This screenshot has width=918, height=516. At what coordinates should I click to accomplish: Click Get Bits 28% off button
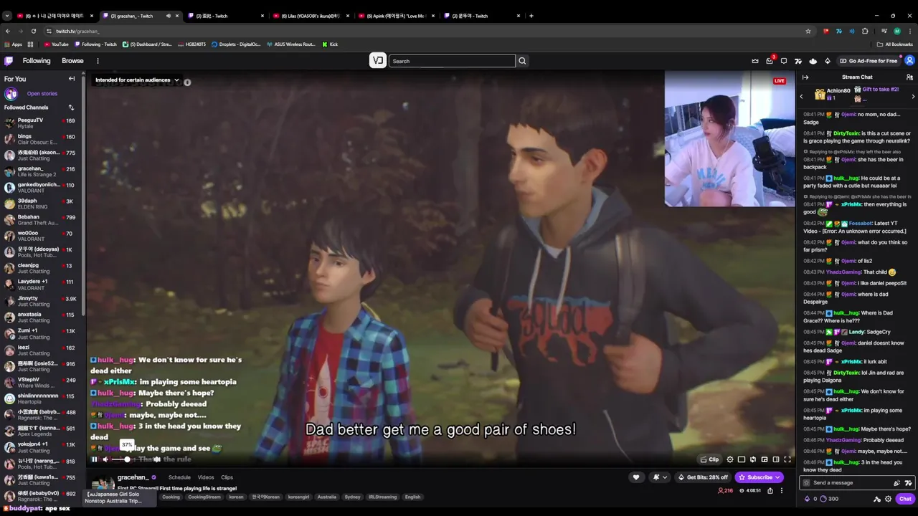point(703,477)
